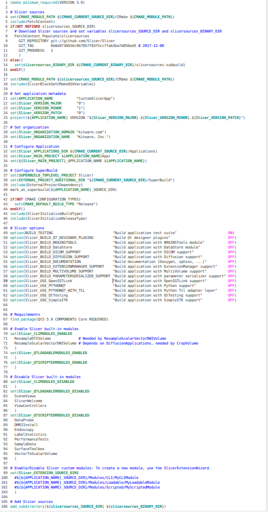Image resolution: width=268 pixels, height=512 pixels.
Task: Click the if(NOT CMAKE_CONFIGURATION_TYPES) line
Action: 44,199
